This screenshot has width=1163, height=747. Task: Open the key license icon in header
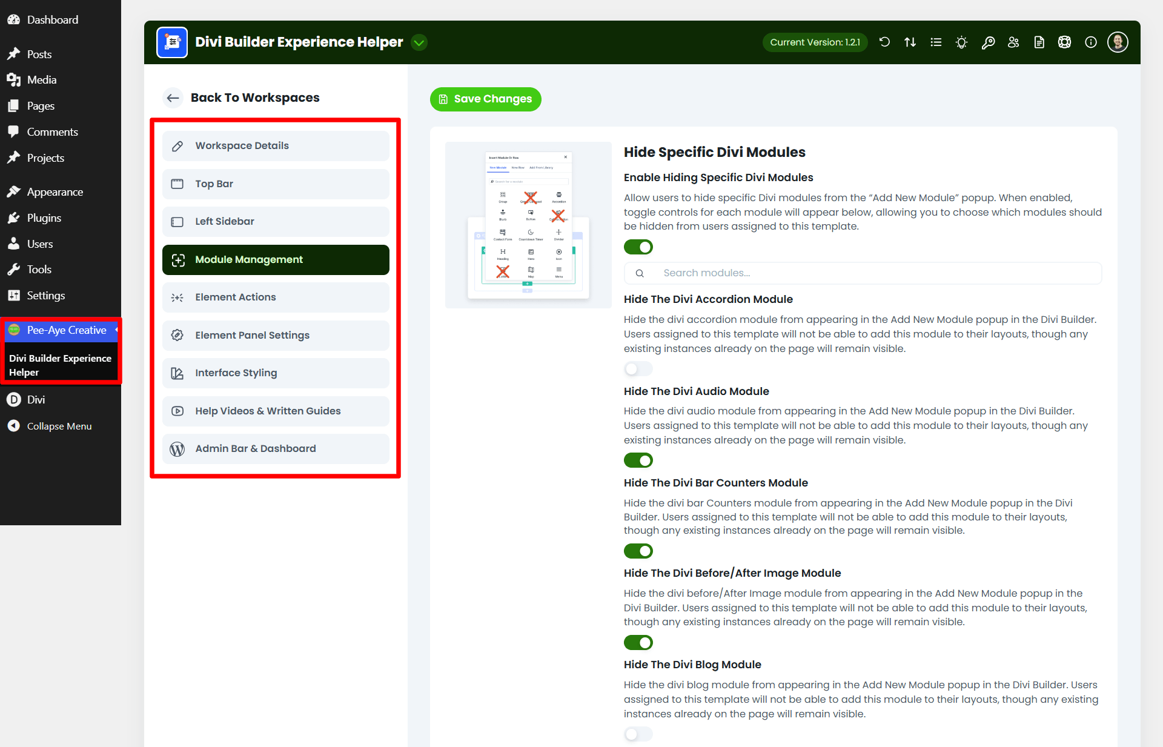[x=988, y=42]
